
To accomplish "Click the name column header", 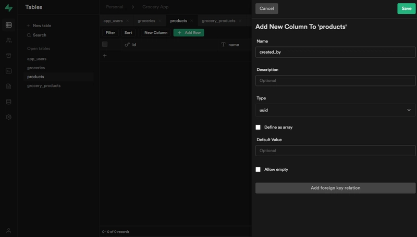I will (235, 45).
